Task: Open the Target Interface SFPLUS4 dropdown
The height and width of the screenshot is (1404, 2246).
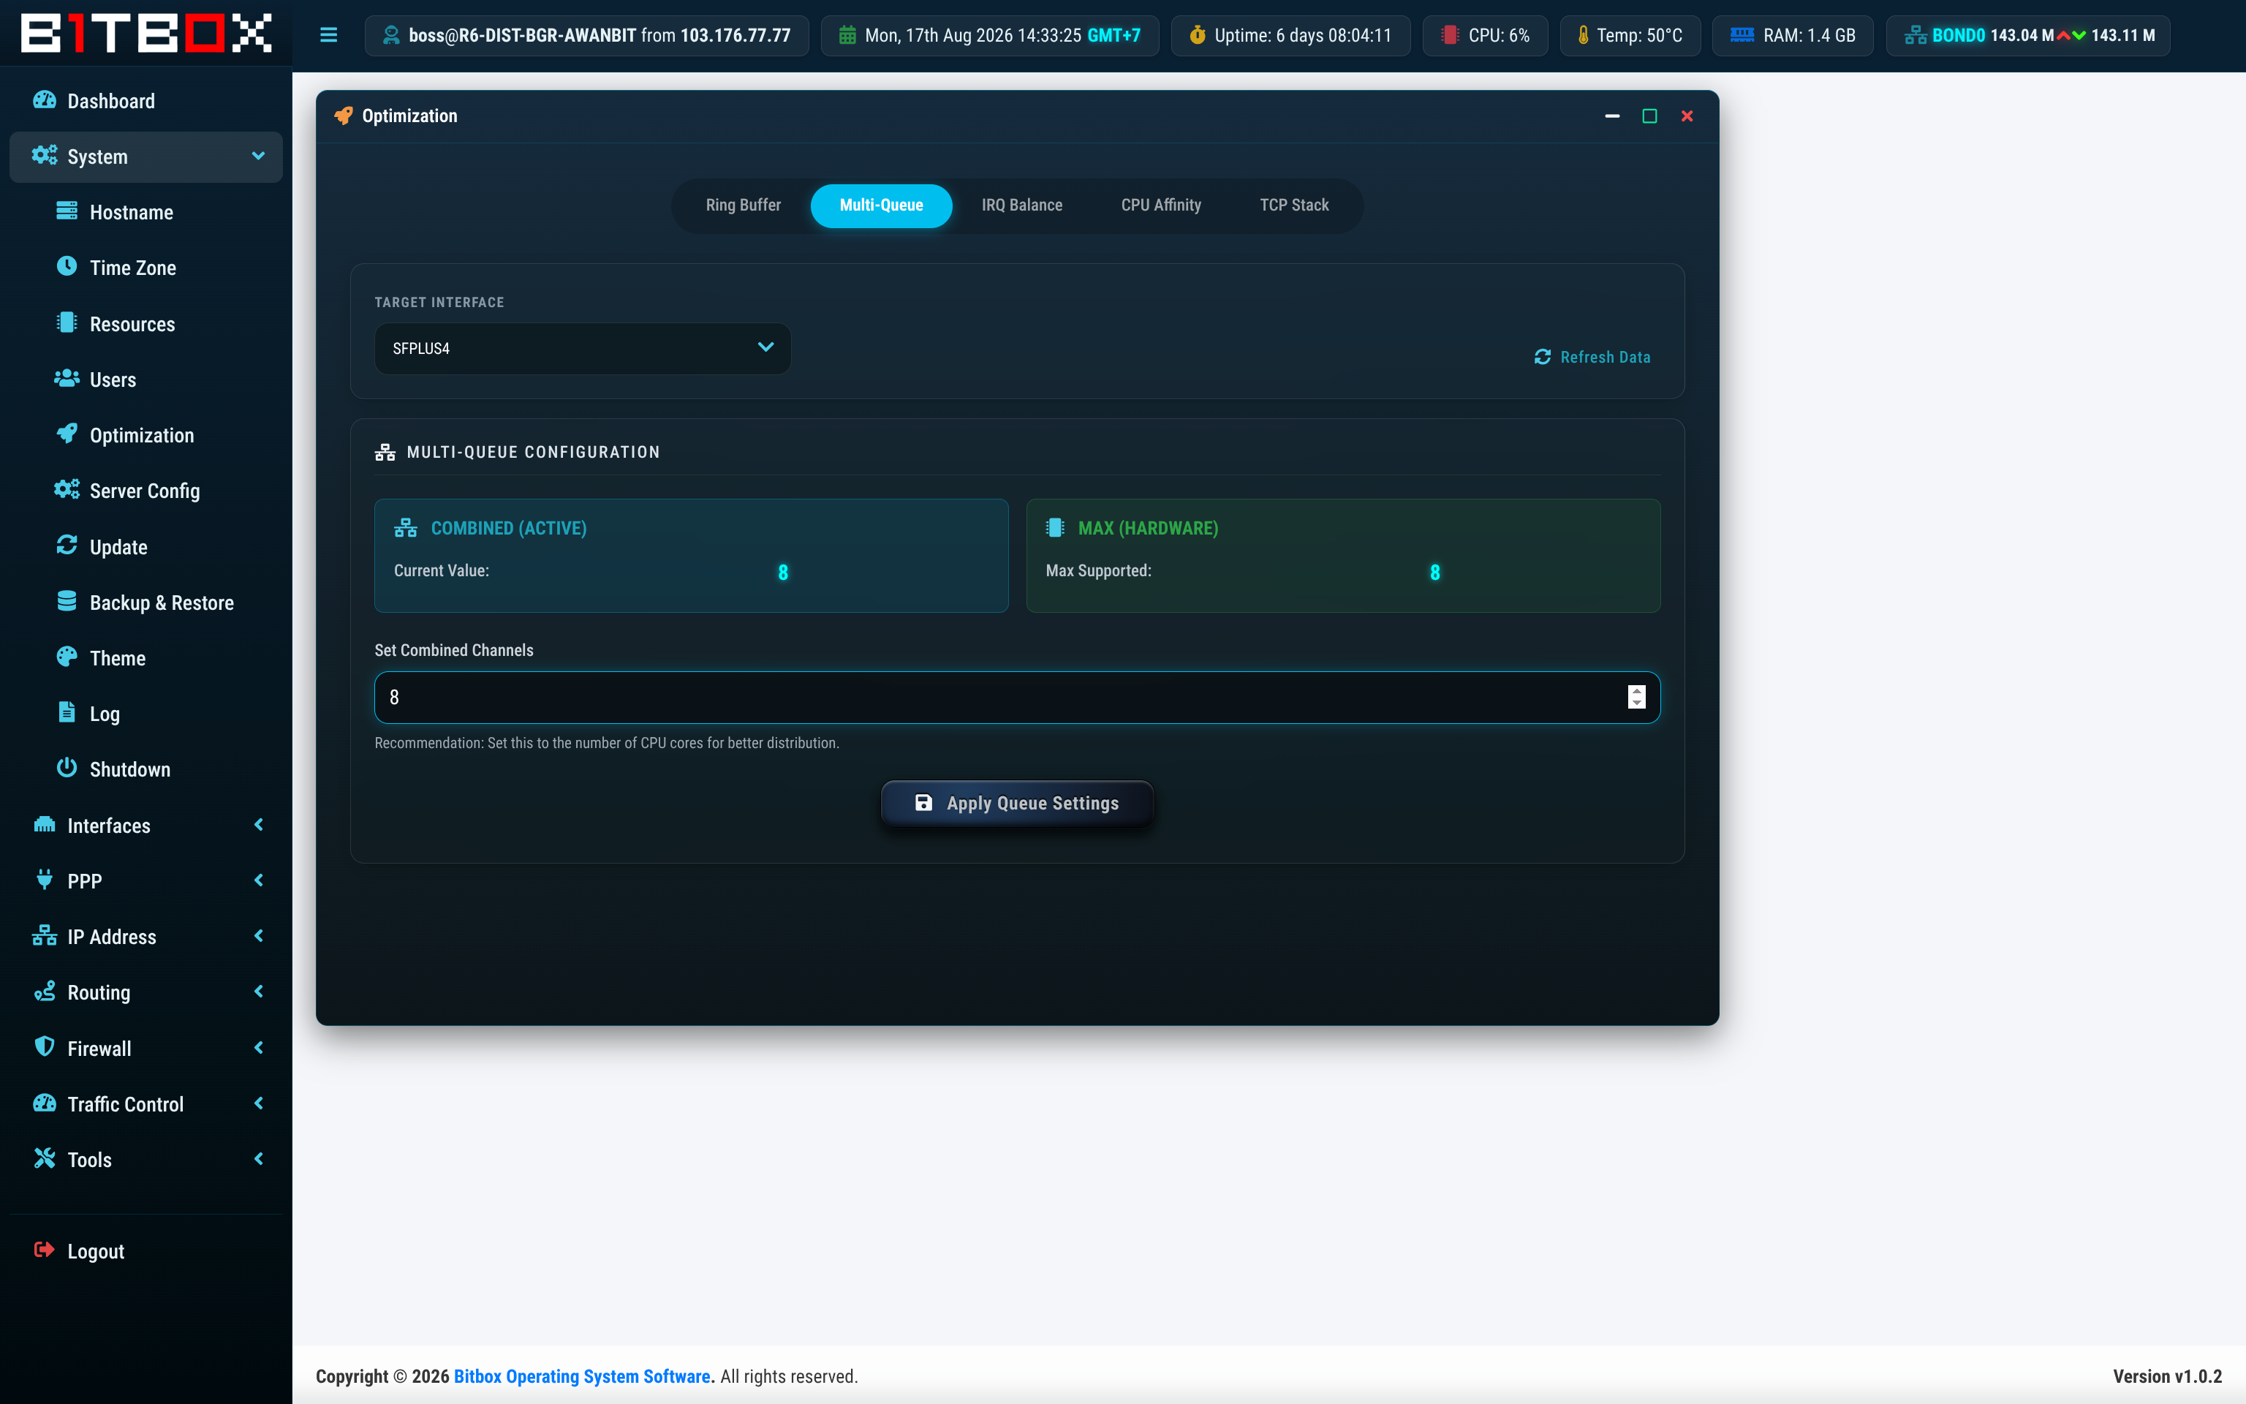Action: point(583,348)
